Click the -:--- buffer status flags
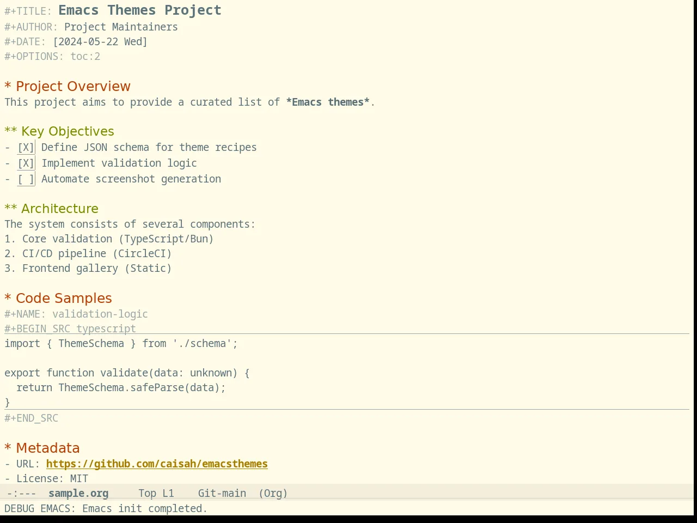The height and width of the screenshot is (523, 697). [x=22, y=493]
